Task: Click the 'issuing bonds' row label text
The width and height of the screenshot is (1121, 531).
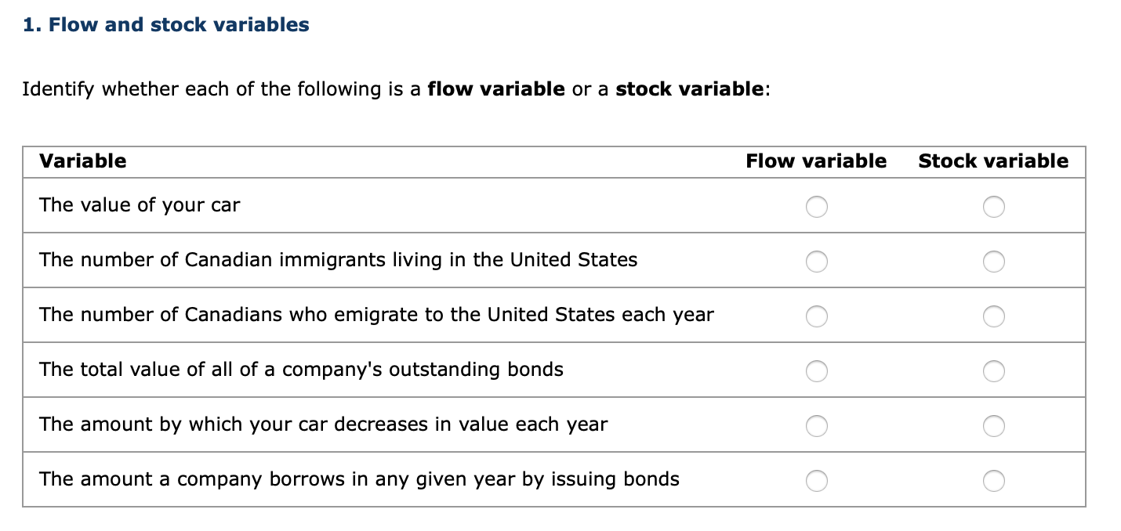Action: [359, 479]
